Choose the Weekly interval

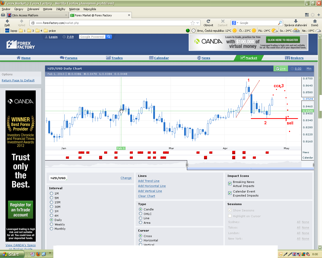[52, 224]
